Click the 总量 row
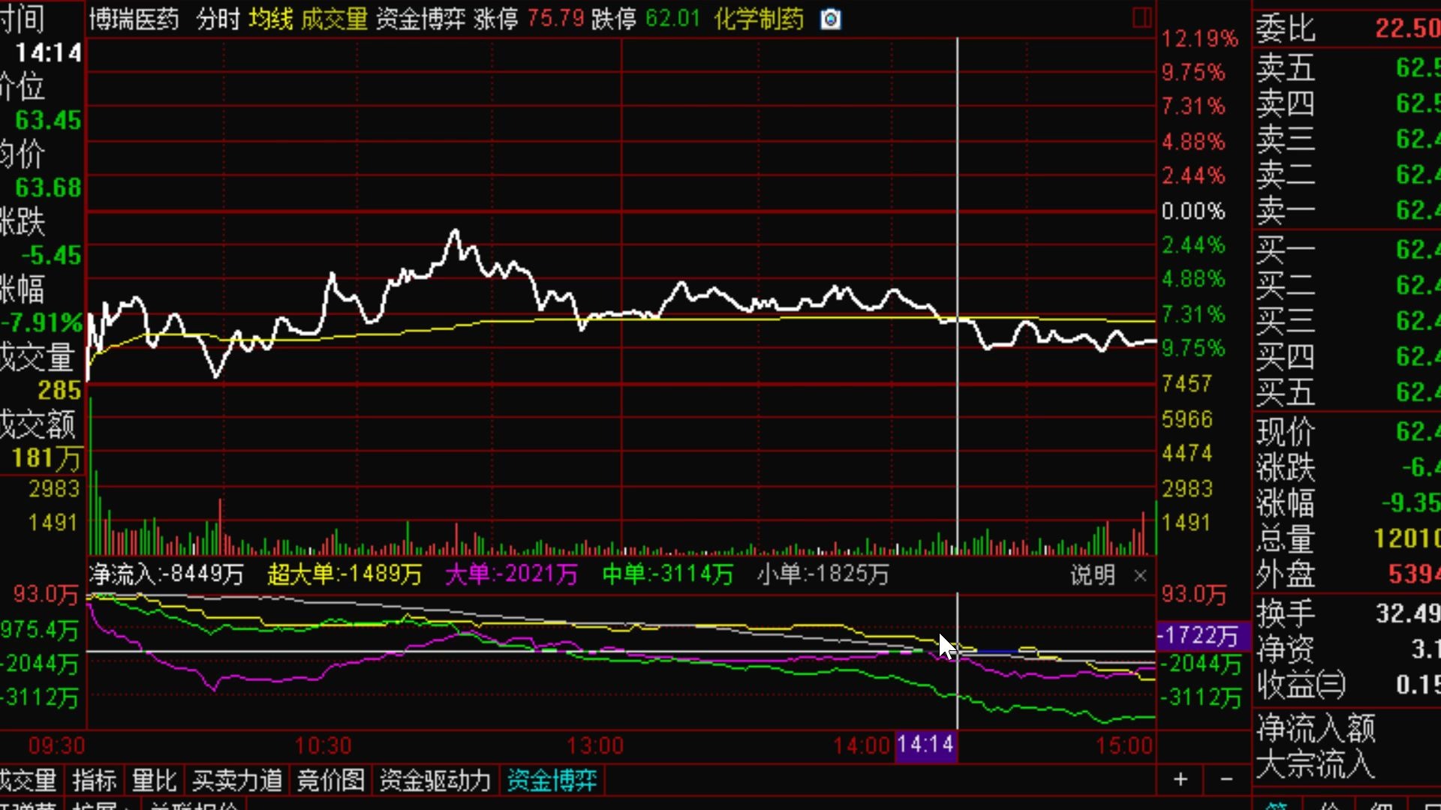The image size is (1441, 810). pyautogui.click(x=1347, y=538)
